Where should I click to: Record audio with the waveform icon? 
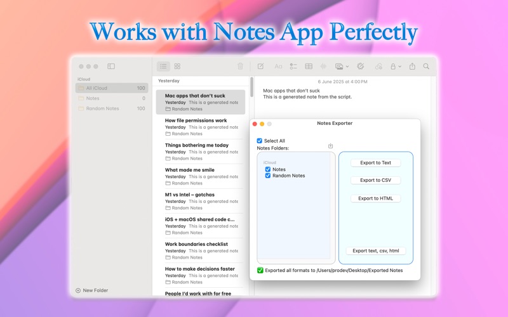point(323,67)
